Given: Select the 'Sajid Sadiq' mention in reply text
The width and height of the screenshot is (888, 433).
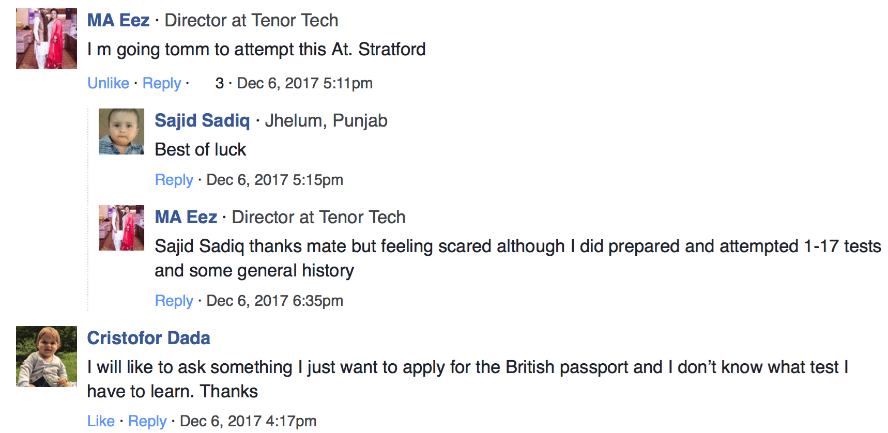Looking at the screenshot, I should click(x=200, y=246).
